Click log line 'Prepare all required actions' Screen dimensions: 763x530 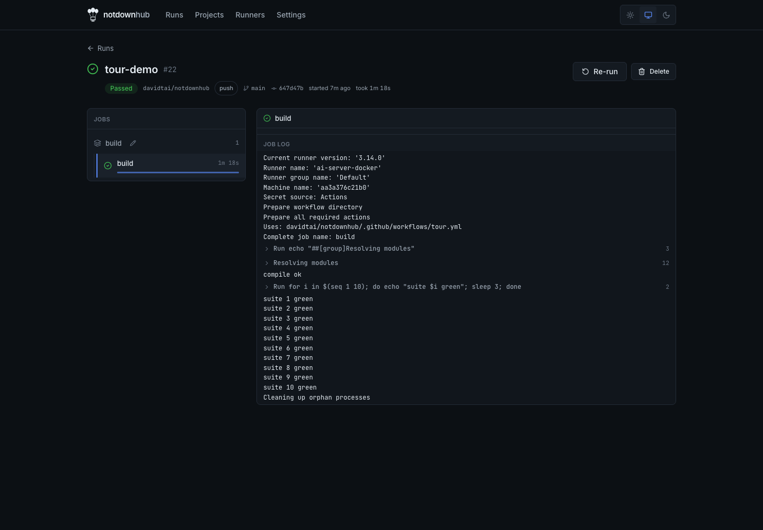[316, 217]
